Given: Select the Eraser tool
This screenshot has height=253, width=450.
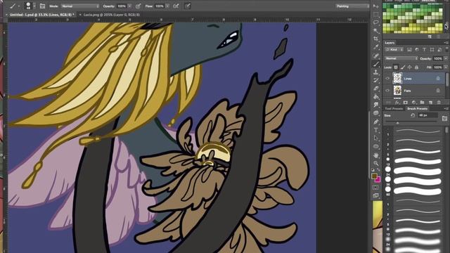Looking at the screenshot, I should (x=375, y=89).
